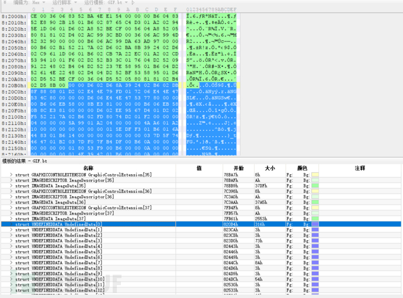The height and width of the screenshot is (298, 403).
Task: Click the 颜色 column header
Action: click(303, 168)
